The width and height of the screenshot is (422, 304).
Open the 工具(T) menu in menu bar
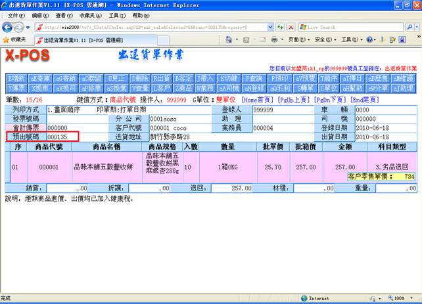pyautogui.click(x=117, y=15)
